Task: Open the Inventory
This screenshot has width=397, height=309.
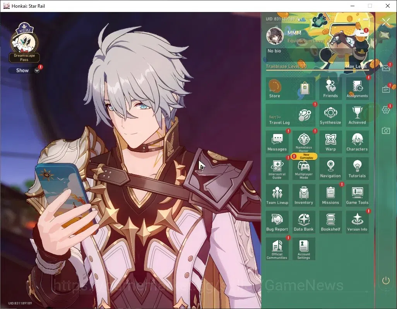Action: tap(304, 195)
